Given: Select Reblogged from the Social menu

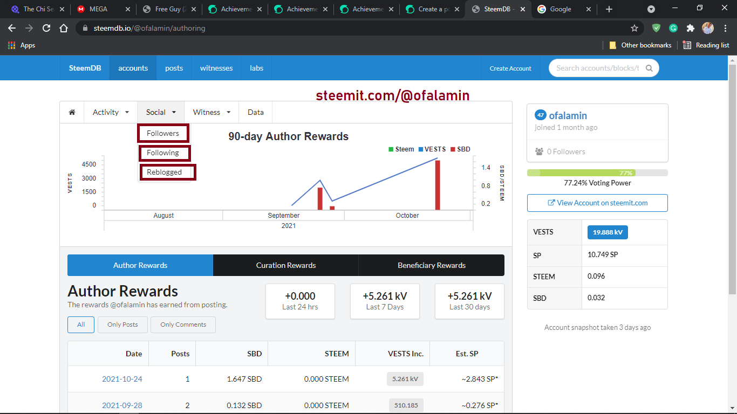Looking at the screenshot, I should (165, 172).
